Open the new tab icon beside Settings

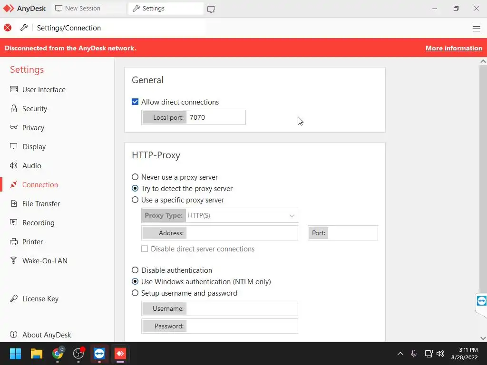coord(211,9)
